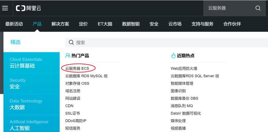The width and height of the screenshot is (268, 132).
Task: Open the ET大脑 menu item
Action: (105, 24)
